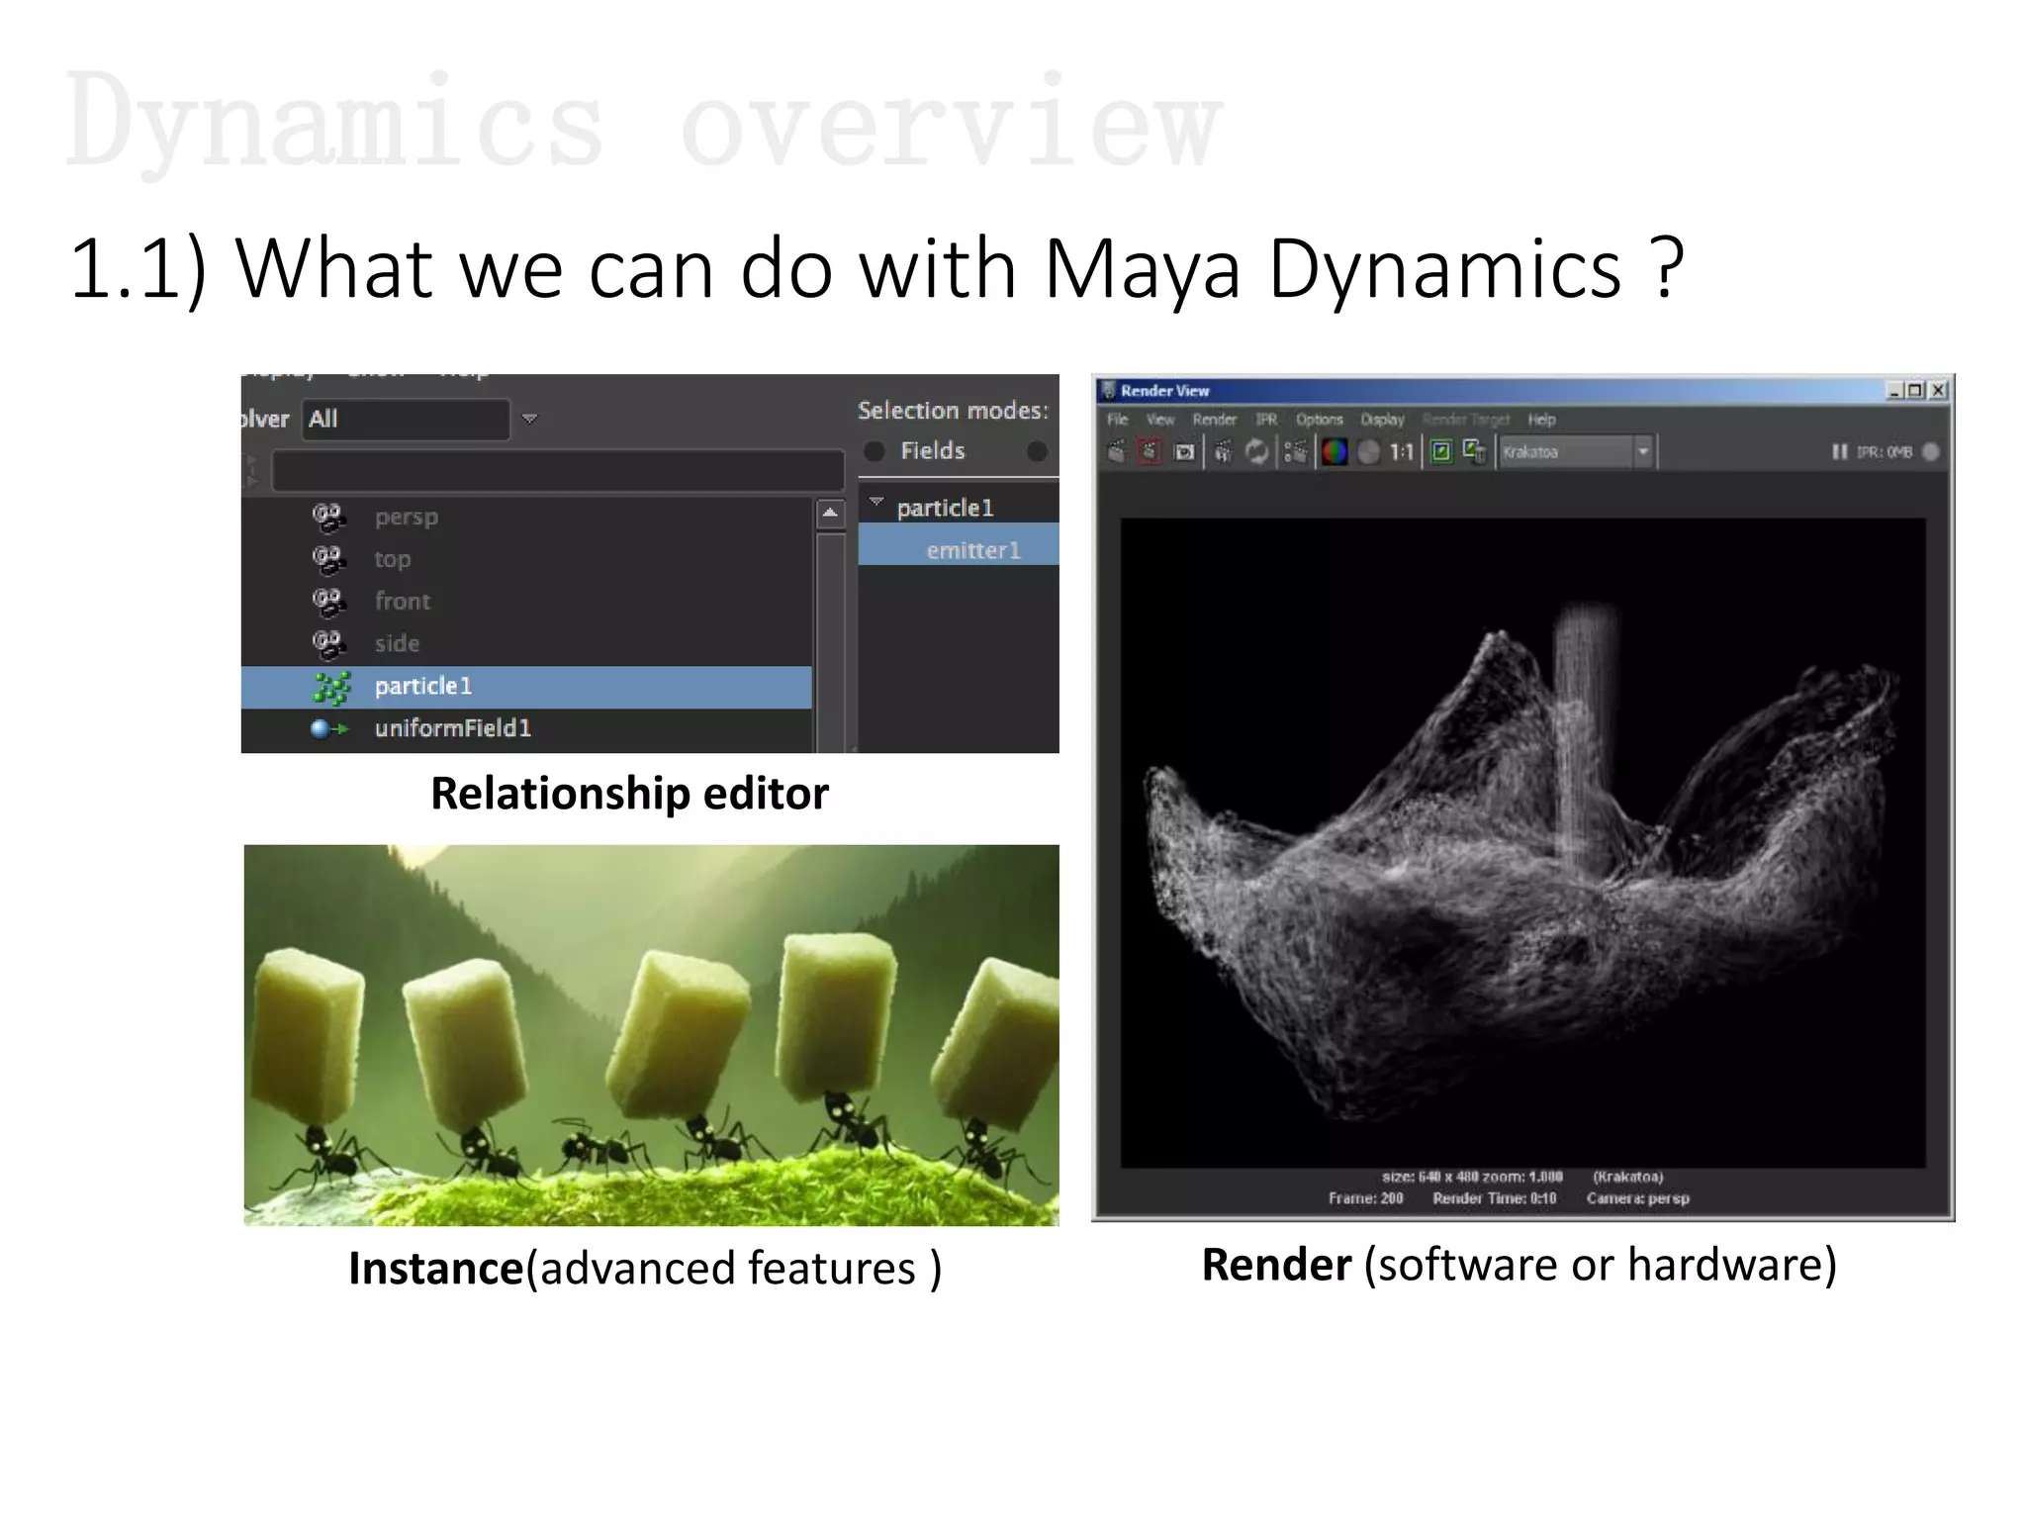This screenshot has height=1520, width=2026.
Task: Click the front camera icon
Action: tap(328, 602)
